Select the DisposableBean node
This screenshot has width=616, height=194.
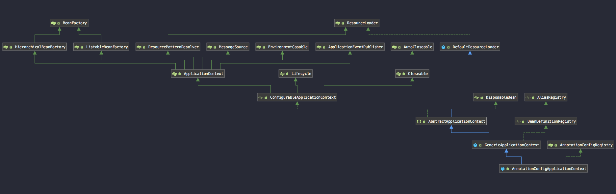[x=496, y=97]
